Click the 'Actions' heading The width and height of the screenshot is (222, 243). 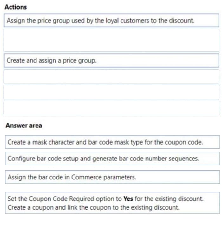(16, 7)
